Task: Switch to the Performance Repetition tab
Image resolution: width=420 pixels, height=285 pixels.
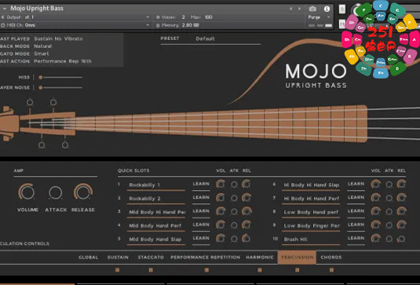Action: click(205, 258)
